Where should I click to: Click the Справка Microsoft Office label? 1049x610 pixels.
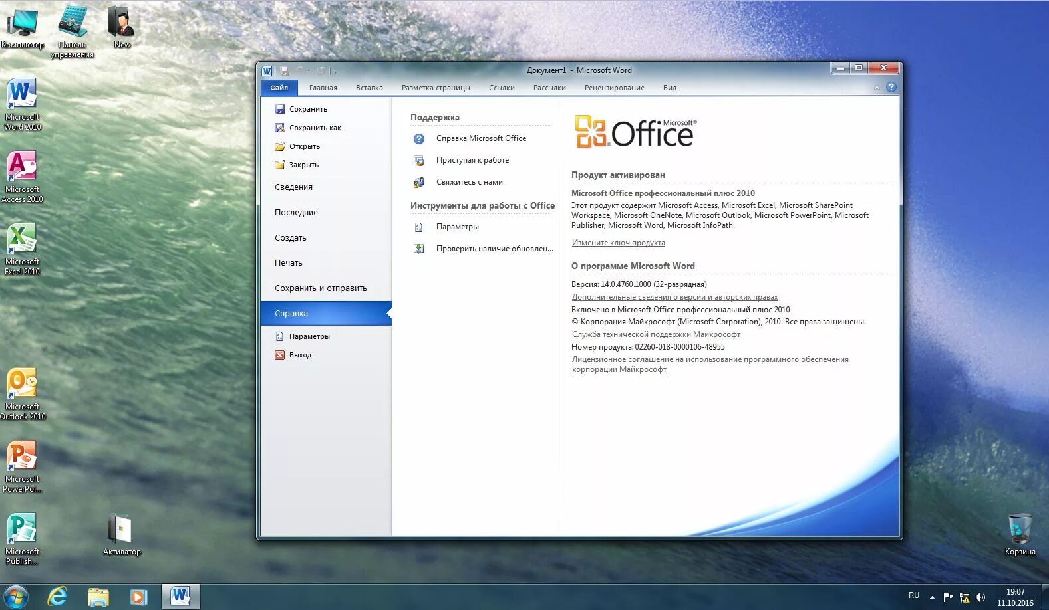(481, 138)
